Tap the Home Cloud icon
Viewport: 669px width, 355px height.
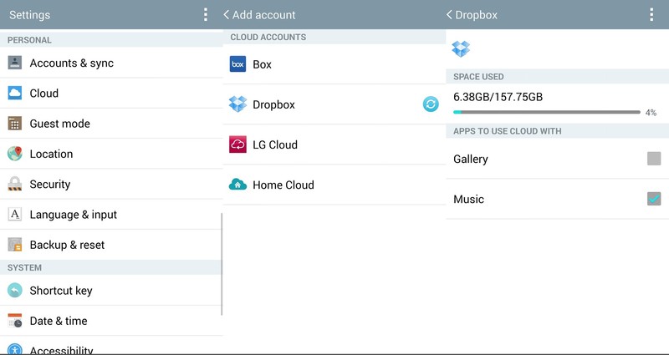coord(237,185)
